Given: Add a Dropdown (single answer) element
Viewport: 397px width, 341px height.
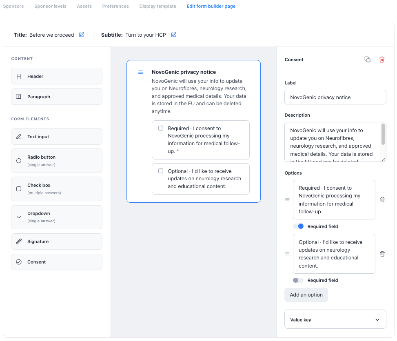Looking at the screenshot, I should (x=57, y=217).
